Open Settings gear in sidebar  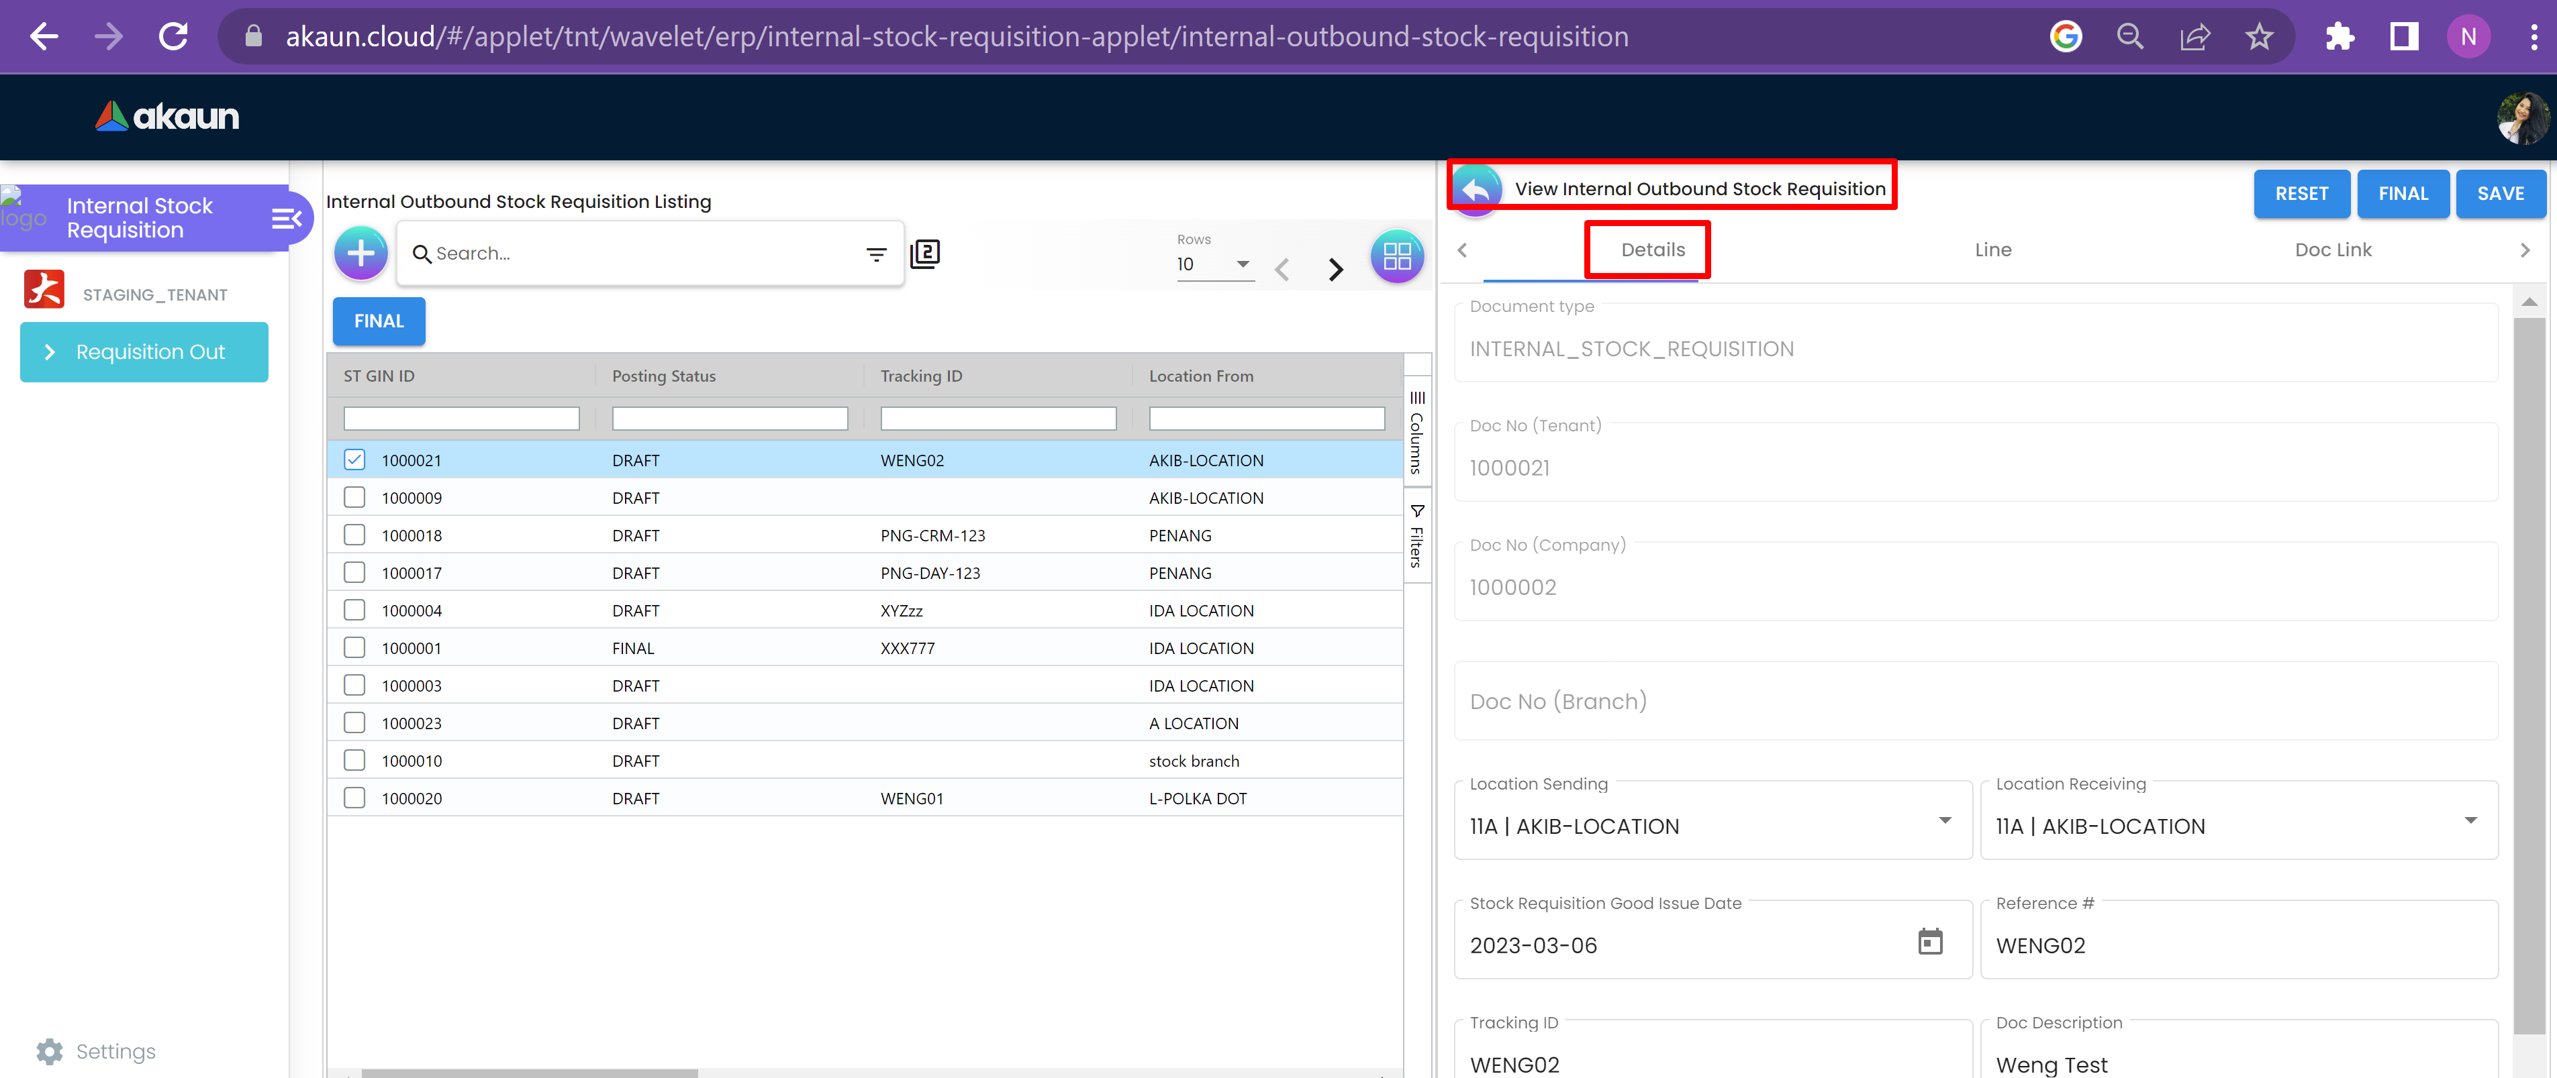click(50, 1051)
